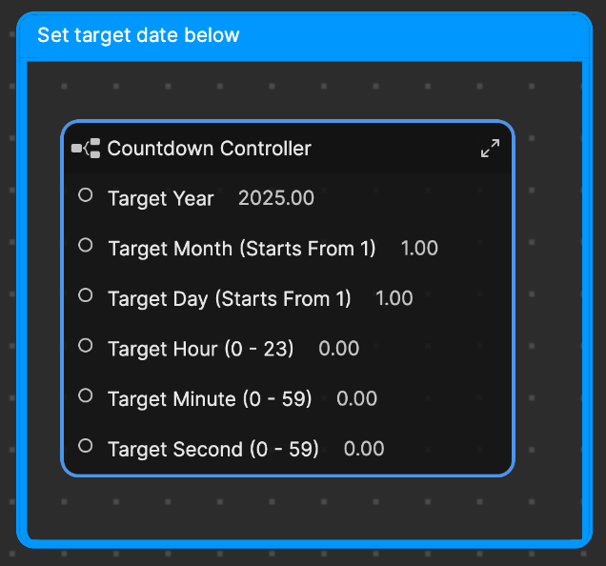The width and height of the screenshot is (606, 566).
Task: Edit the Target Year value 2025.00
Action: (x=276, y=198)
